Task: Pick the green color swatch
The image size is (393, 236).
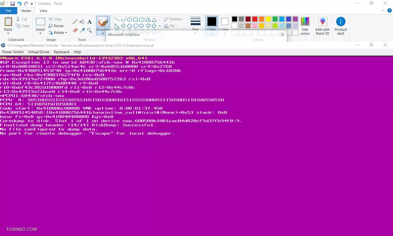Action: pos(275,19)
